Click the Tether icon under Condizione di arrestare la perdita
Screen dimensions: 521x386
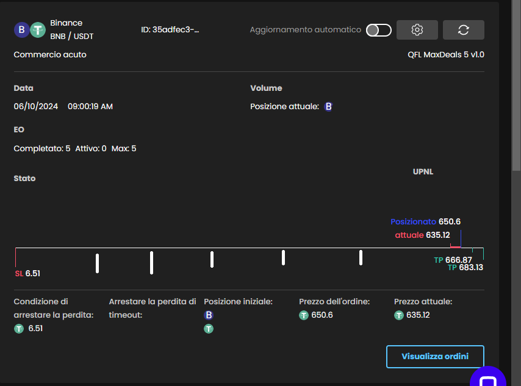click(x=19, y=329)
